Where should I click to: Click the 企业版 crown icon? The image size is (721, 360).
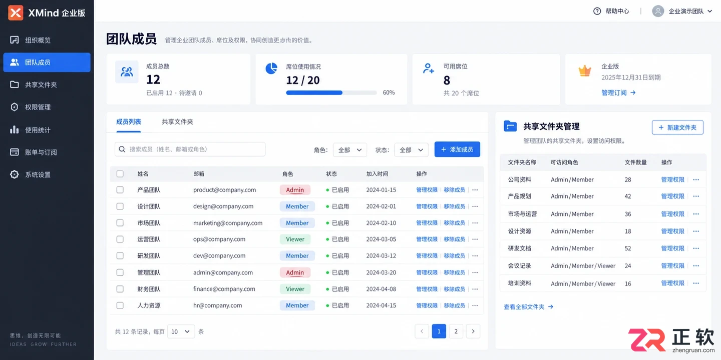pos(585,71)
